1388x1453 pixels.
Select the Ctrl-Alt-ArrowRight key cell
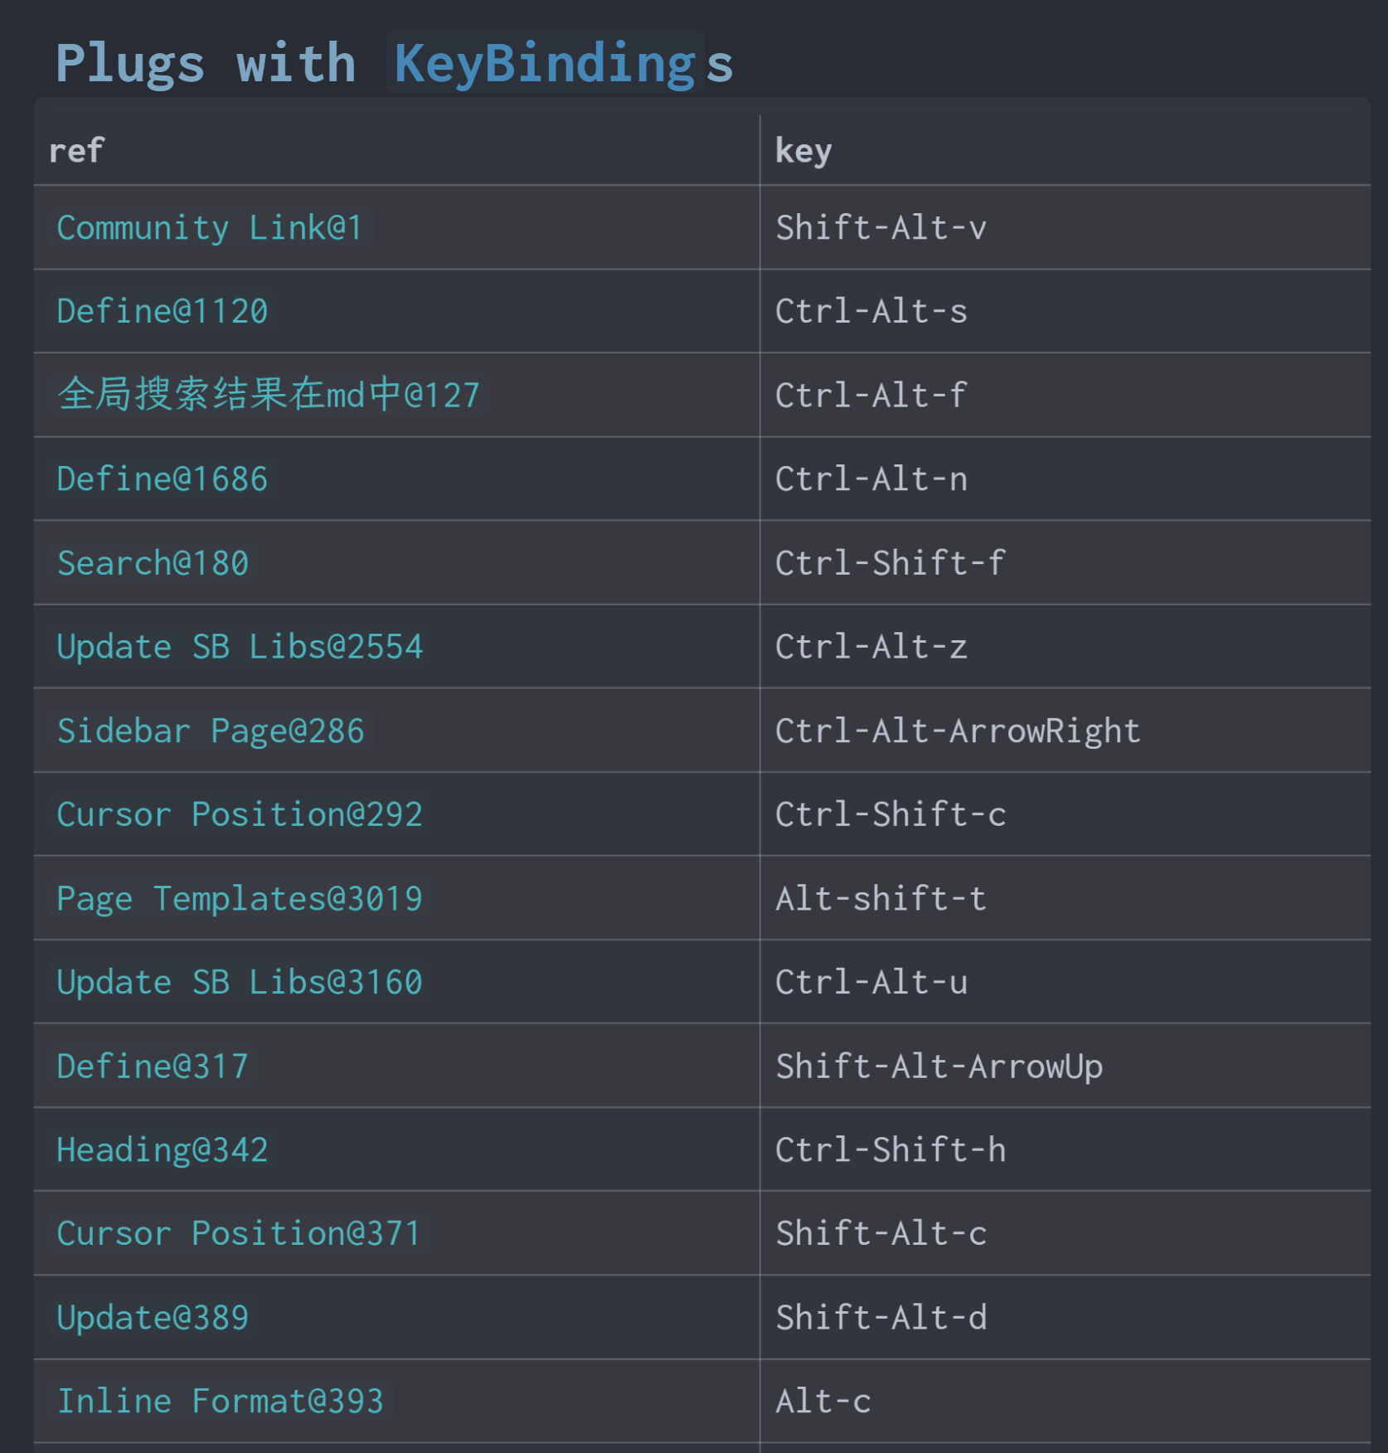(x=958, y=731)
